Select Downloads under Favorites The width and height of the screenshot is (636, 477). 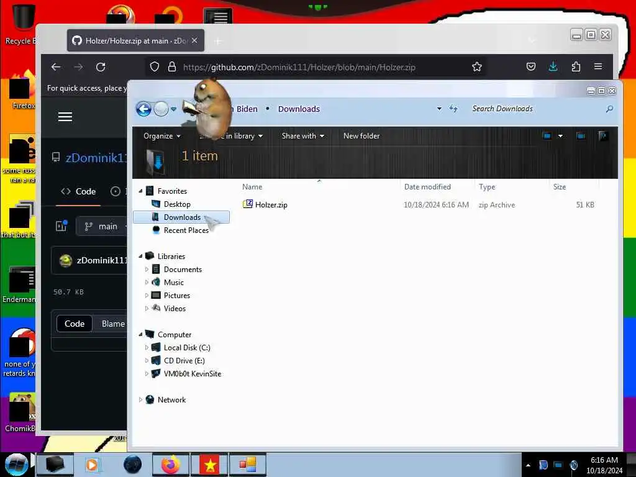[x=182, y=217]
